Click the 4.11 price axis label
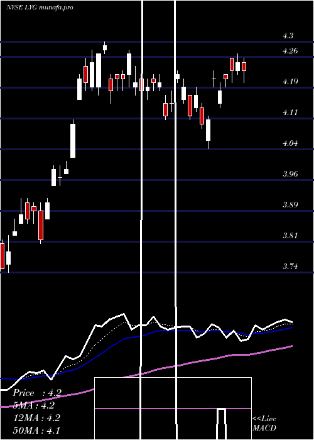This screenshot has width=314, height=440. 290,113
